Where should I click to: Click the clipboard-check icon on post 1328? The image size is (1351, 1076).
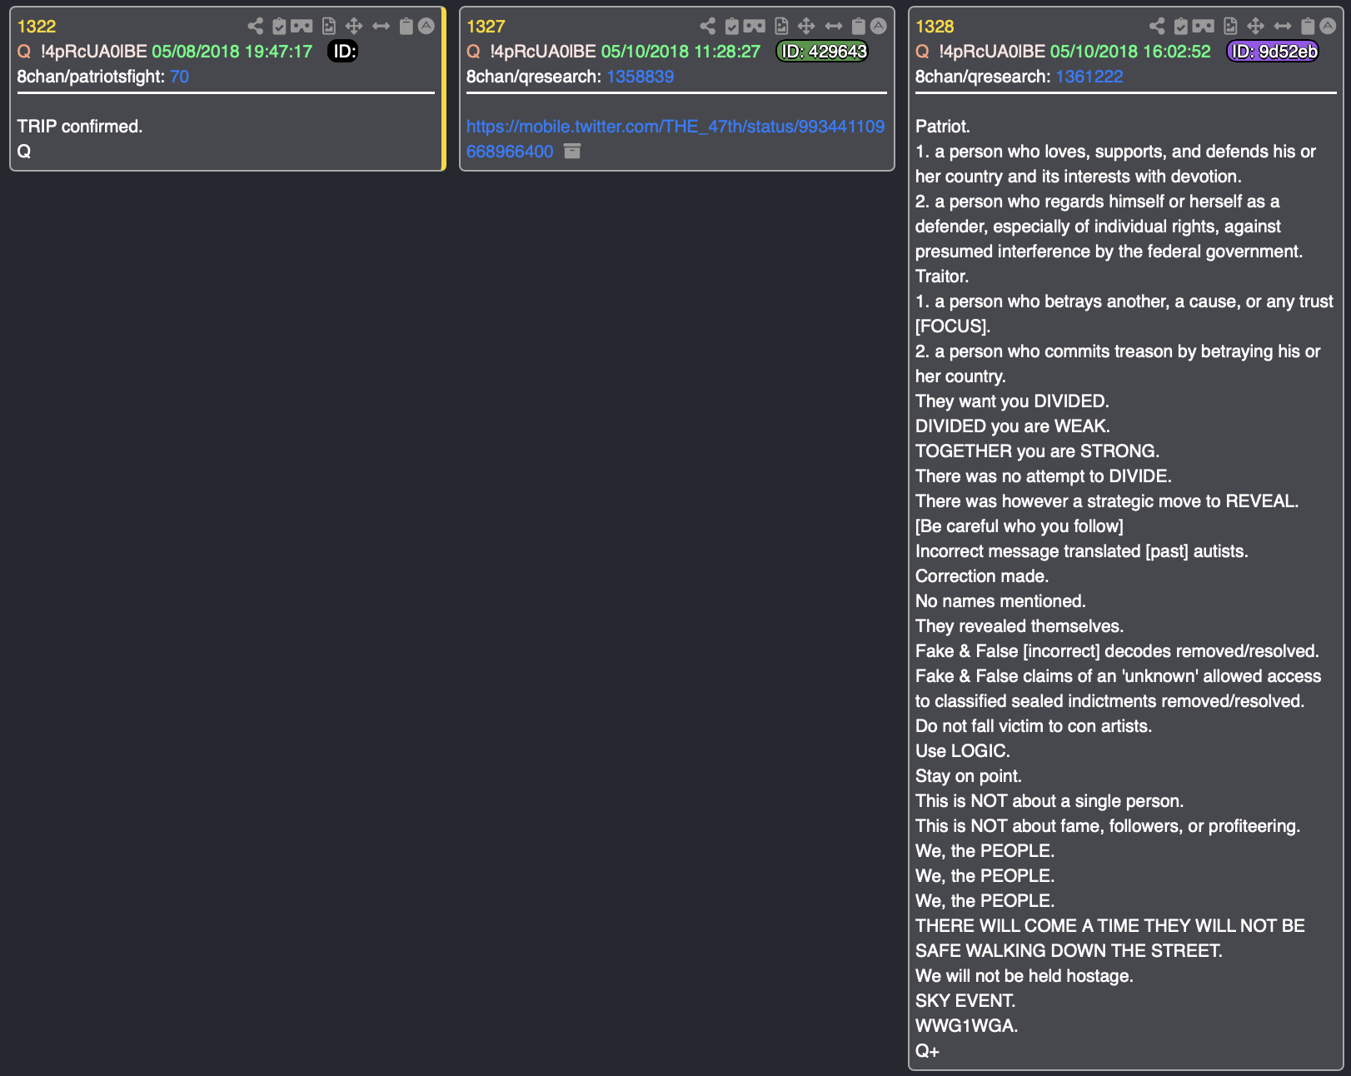pyautogui.click(x=1181, y=26)
